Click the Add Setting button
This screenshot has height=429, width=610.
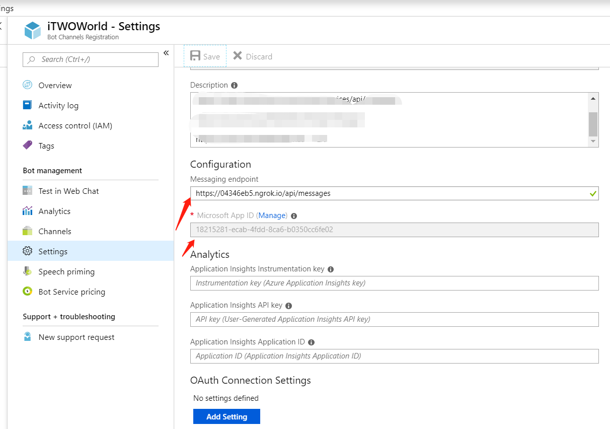click(x=226, y=416)
